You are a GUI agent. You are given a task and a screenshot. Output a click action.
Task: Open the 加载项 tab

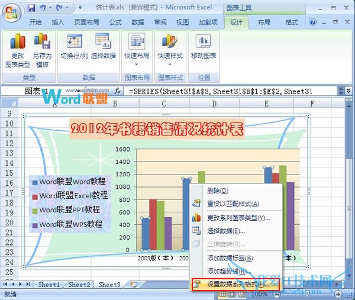[208, 22]
